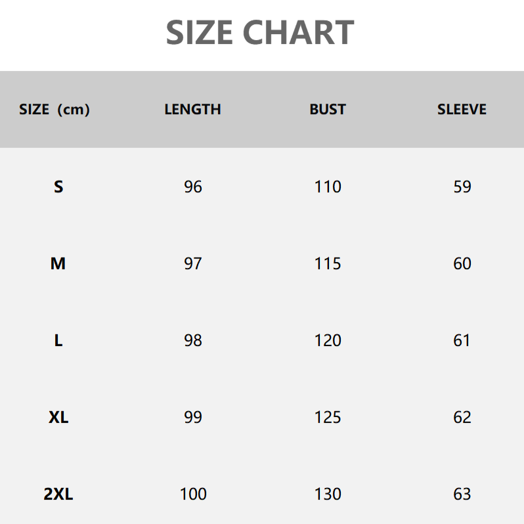Image resolution: width=524 pixels, height=524 pixels.
Task: Select sleeve value 60 in M row
Action: pyautogui.click(x=462, y=264)
